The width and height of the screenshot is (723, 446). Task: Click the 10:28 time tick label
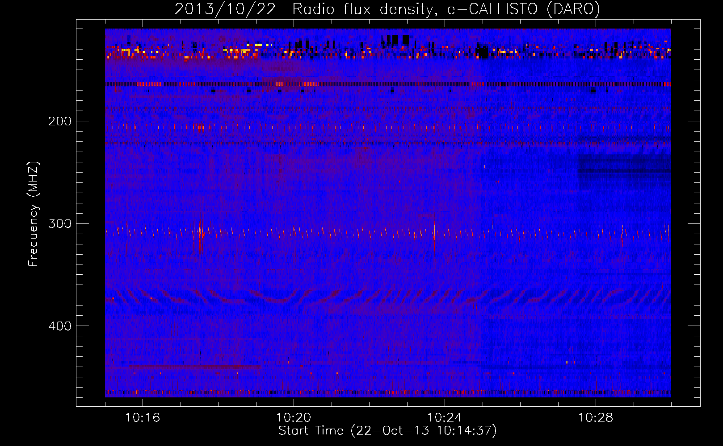[x=596, y=418]
